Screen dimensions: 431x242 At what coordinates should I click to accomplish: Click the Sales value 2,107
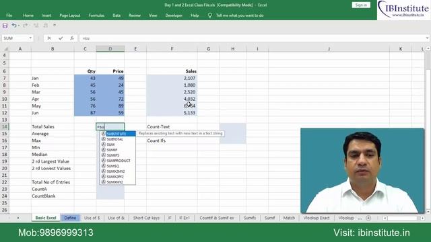pos(172,78)
